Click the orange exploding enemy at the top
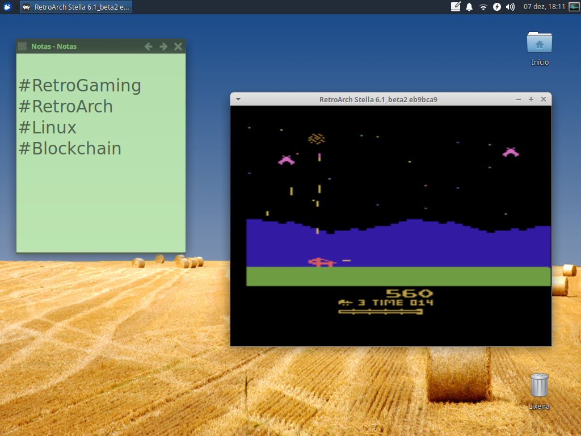581x436 pixels. click(x=317, y=139)
